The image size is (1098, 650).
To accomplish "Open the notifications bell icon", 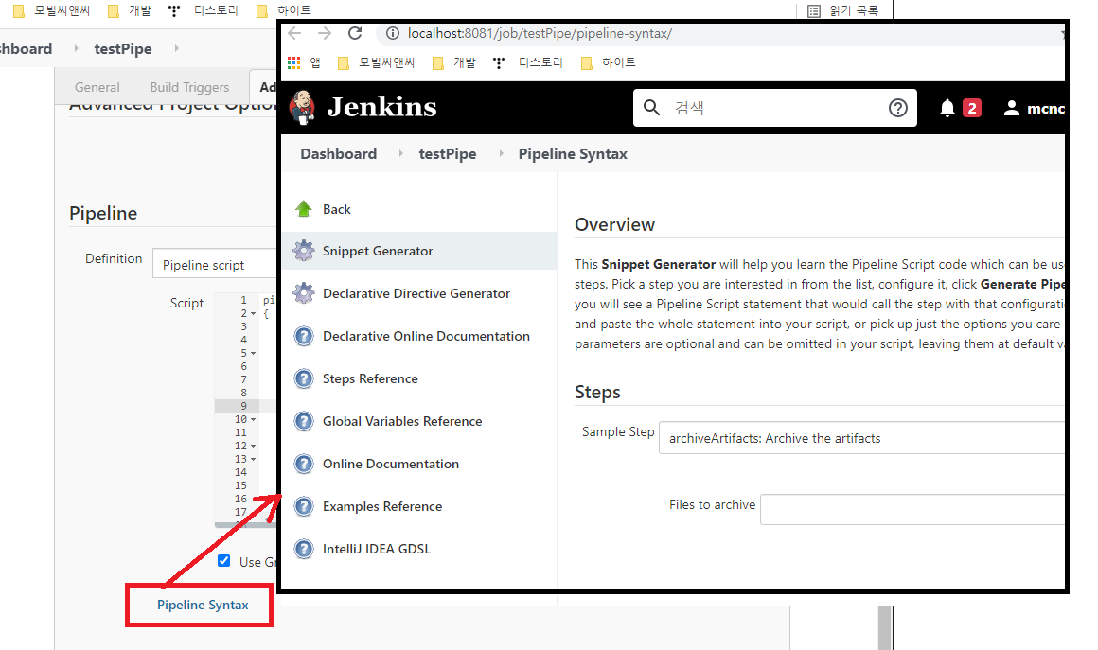I will [x=947, y=108].
